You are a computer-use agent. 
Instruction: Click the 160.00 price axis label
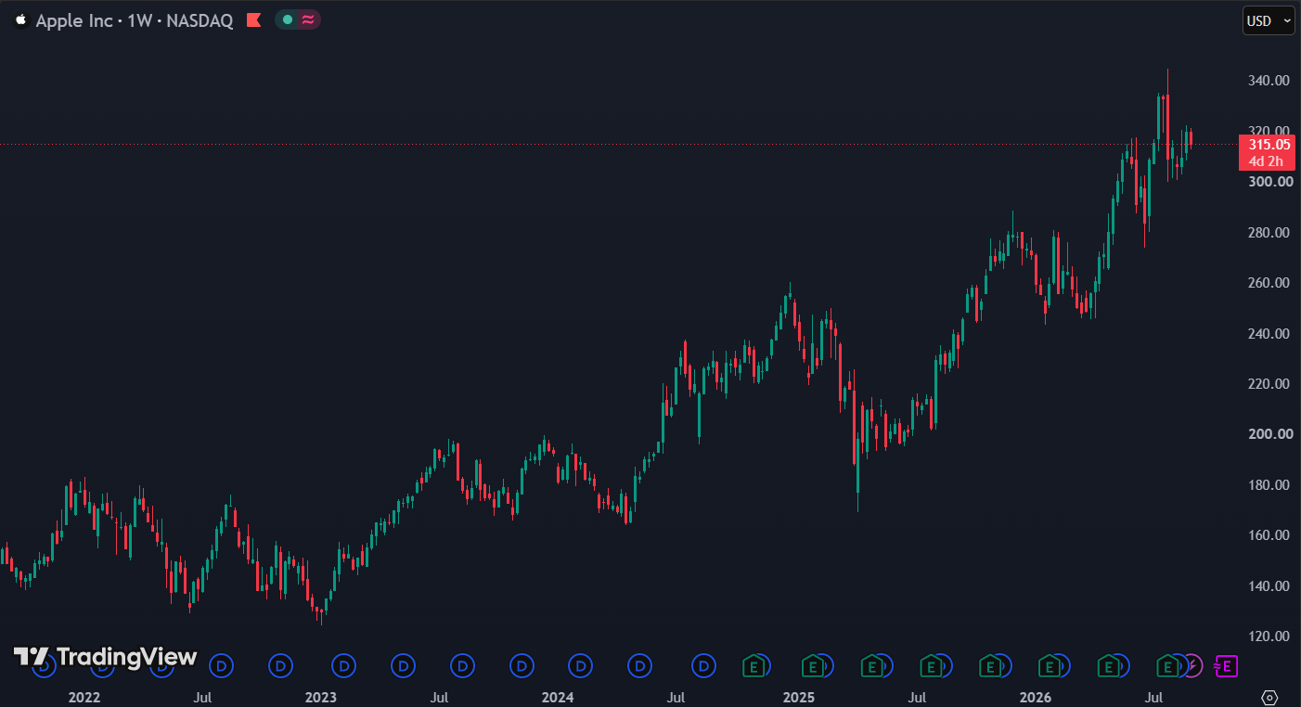1269,534
